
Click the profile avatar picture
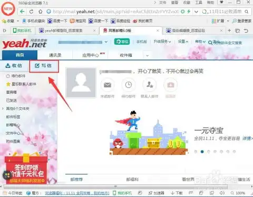coord(81,83)
